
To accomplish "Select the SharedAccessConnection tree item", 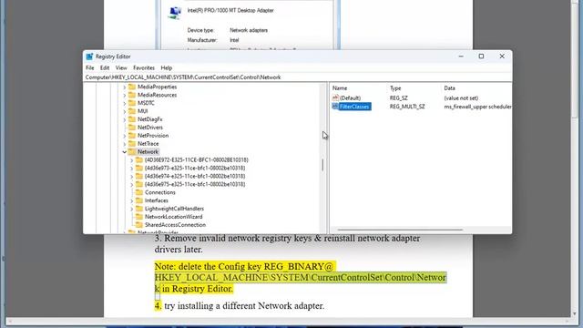I will [175, 225].
